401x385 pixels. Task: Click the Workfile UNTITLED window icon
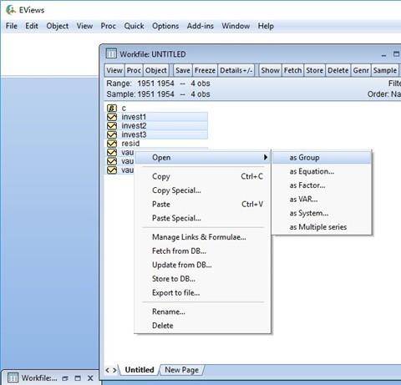coord(111,53)
